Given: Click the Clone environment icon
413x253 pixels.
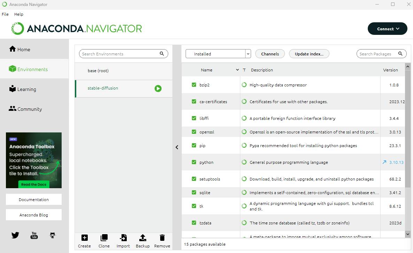Looking at the screenshot, I should point(104,238).
